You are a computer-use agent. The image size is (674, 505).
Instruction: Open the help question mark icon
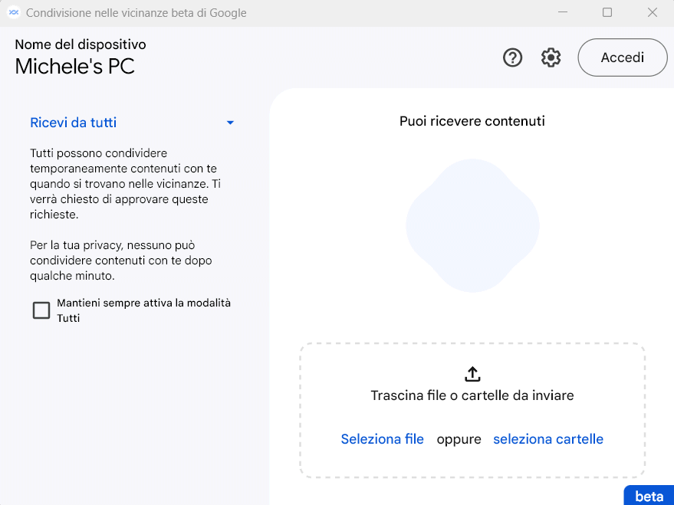pyautogui.click(x=512, y=57)
